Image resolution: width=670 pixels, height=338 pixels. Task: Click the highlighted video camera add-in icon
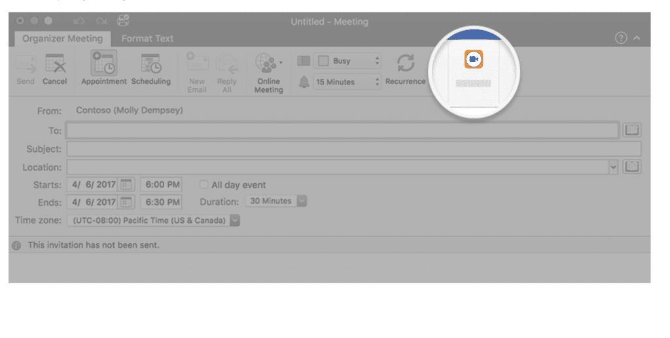point(474,59)
